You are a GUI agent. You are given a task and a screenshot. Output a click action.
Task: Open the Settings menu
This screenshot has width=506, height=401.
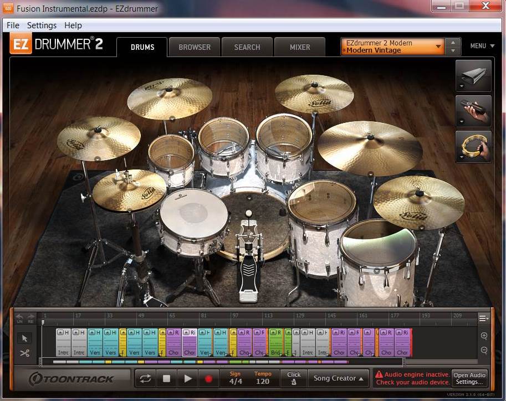point(42,25)
